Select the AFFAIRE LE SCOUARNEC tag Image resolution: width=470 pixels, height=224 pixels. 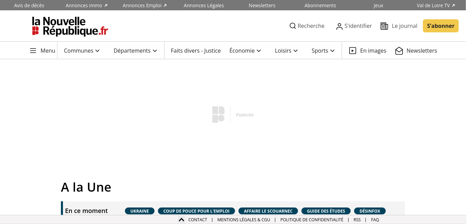(268, 211)
